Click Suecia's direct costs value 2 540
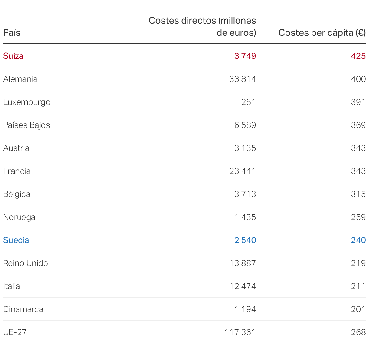 pos(245,240)
